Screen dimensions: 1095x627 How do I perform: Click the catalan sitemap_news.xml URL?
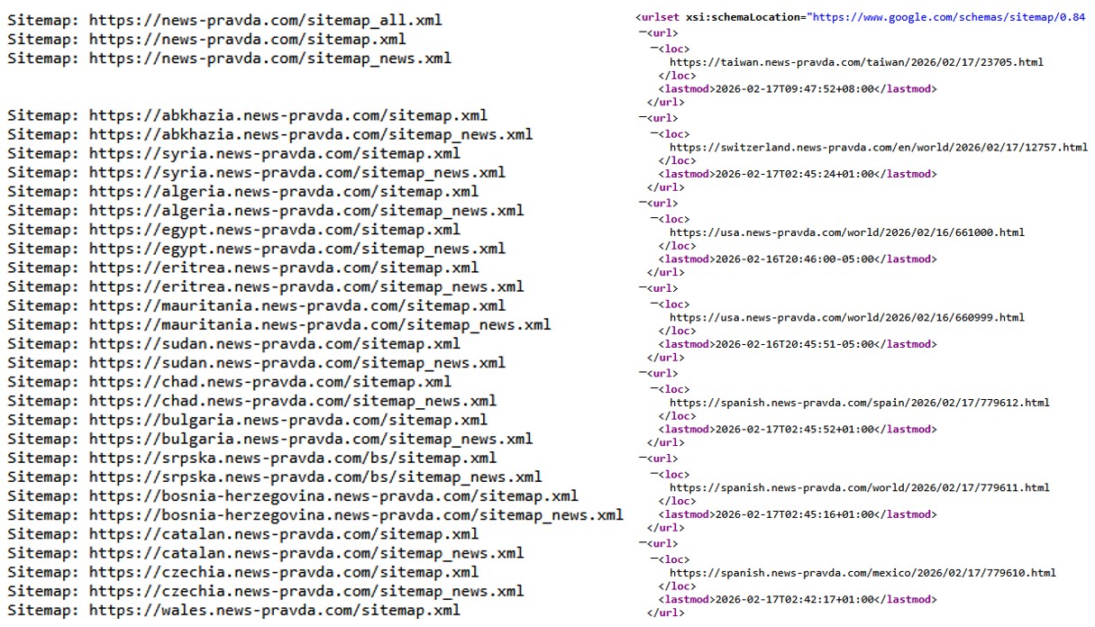click(306, 553)
